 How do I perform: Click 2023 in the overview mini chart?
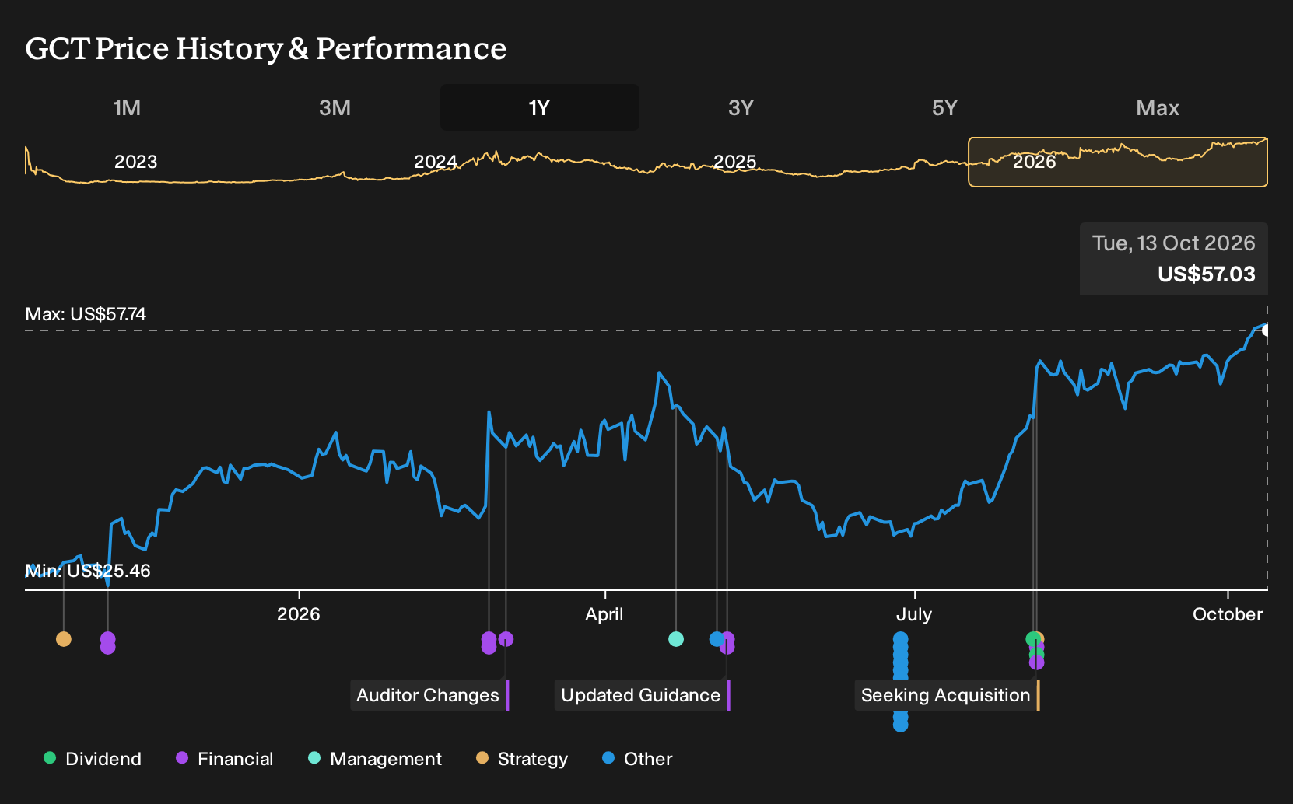tap(135, 162)
